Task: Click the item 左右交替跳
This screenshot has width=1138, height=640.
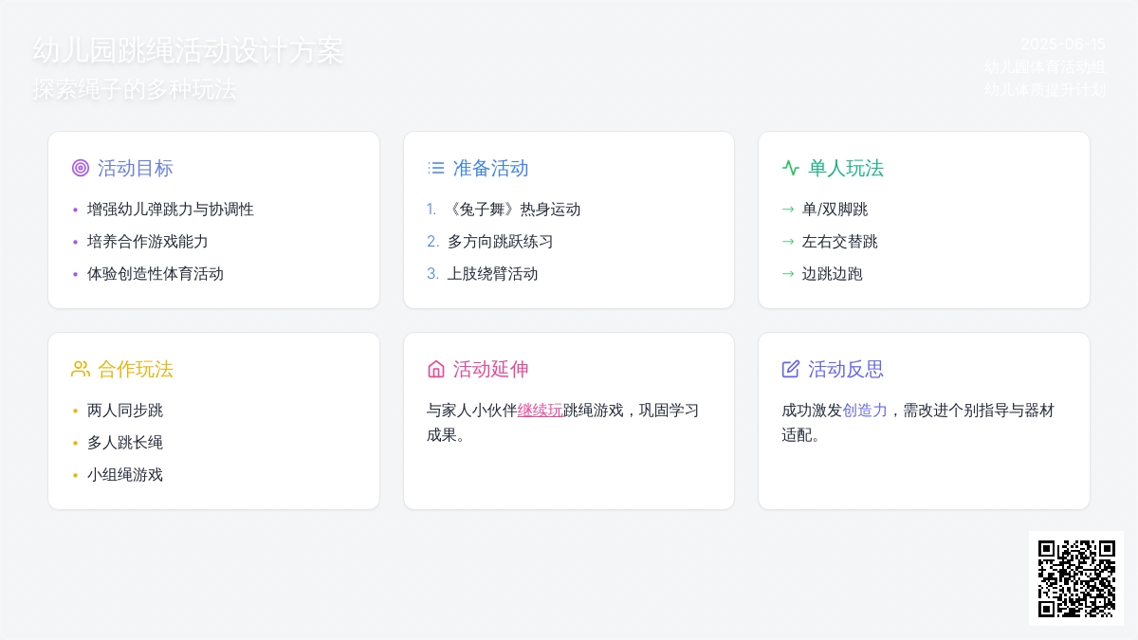Action: tap(840, 242)
